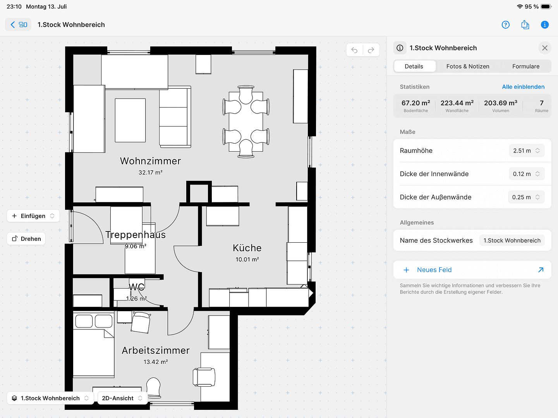Image resolution: width=558 pixels, height=418 pixels.
Task: Tap the share export icon
Action: click(525, 25)
